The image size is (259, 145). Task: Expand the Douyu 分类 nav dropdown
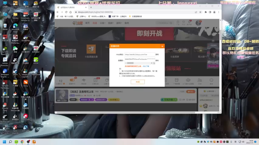(x=102, y=23)
